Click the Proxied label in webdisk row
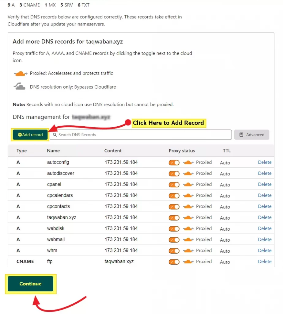 coord(204,228)
